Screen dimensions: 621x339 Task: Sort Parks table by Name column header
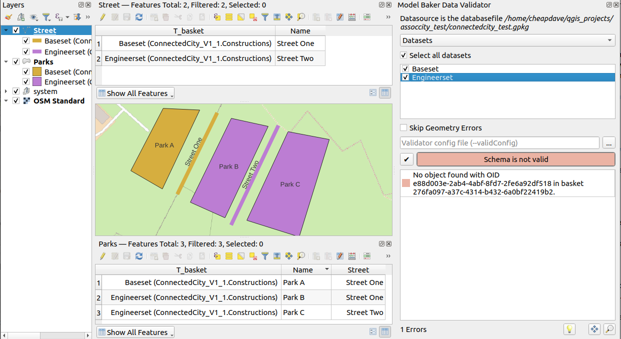coord(306,270)
